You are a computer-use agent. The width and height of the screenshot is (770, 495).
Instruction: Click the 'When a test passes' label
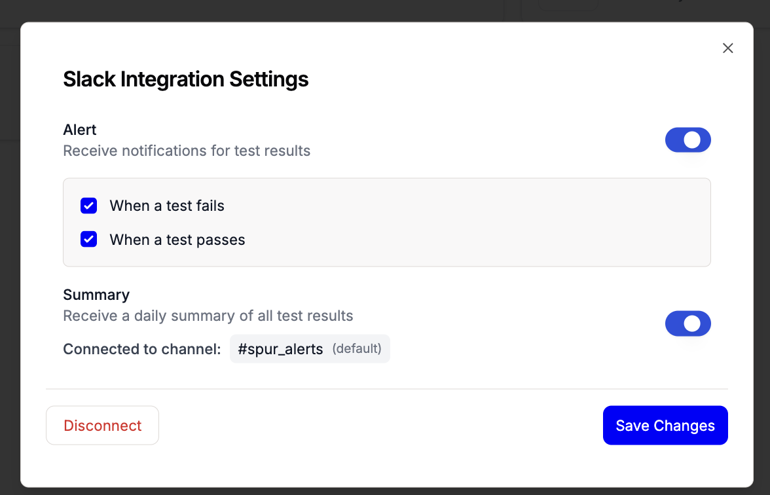177,240
